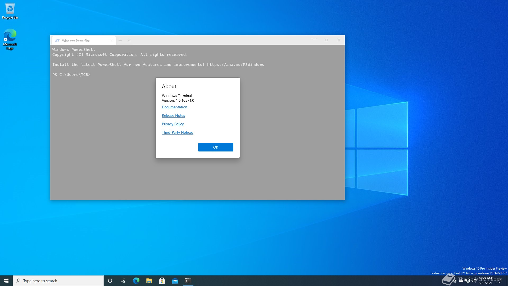Open the Windows Start menu
The image size is (508, 286).
tap(6, 281)
